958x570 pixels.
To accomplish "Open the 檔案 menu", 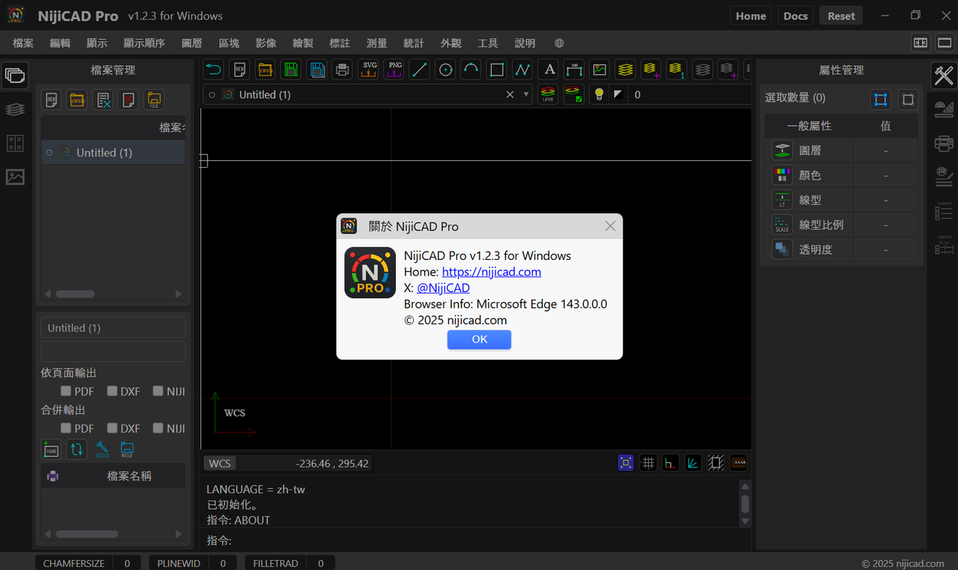I will coord(22,43).
